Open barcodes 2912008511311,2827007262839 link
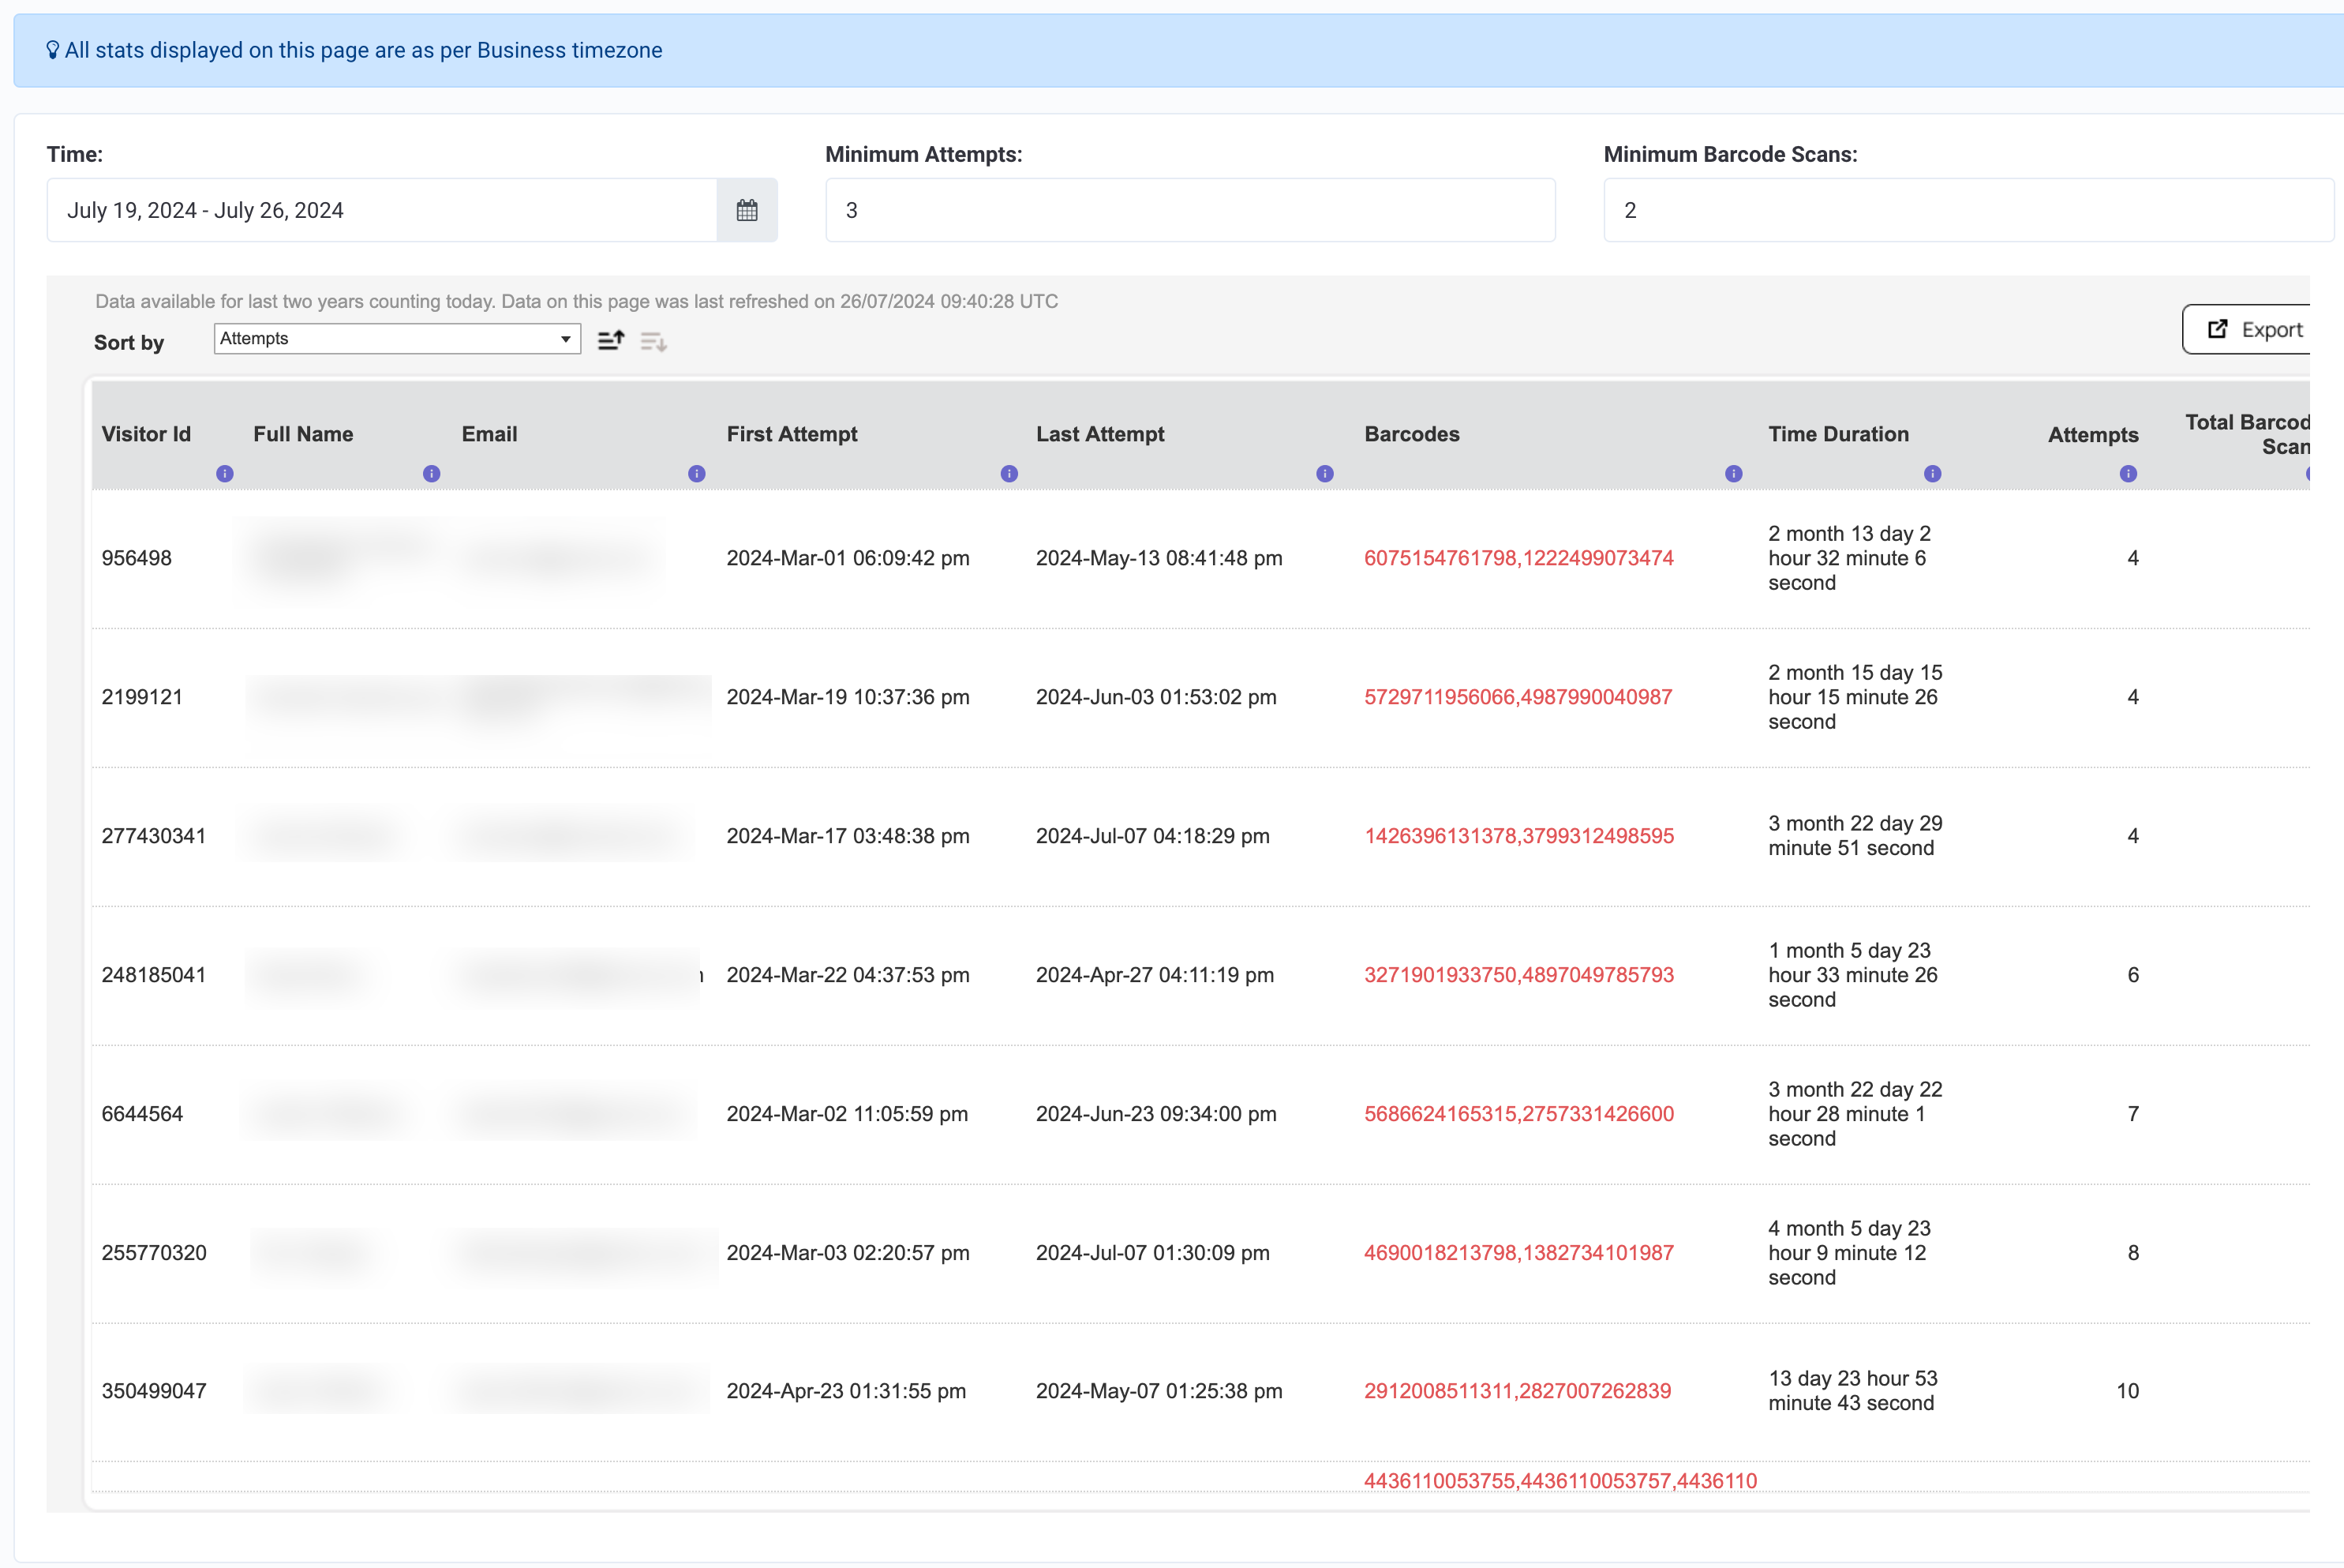The width and height of the screenshot is (2344, 1568). coord(1518,1391)
